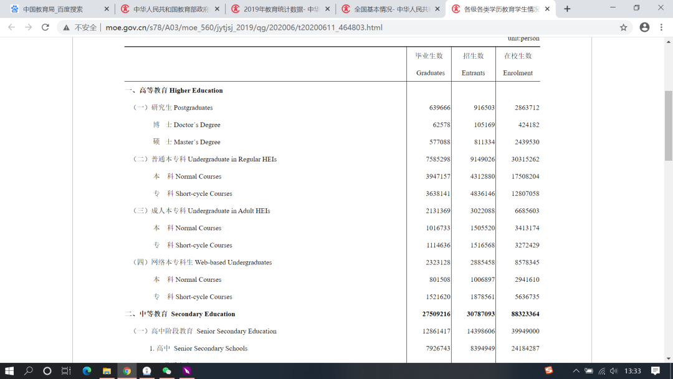The image size is (673, 379).
Task: Launch Microsoft Edge from the taskbar
Action: (87, 371)
